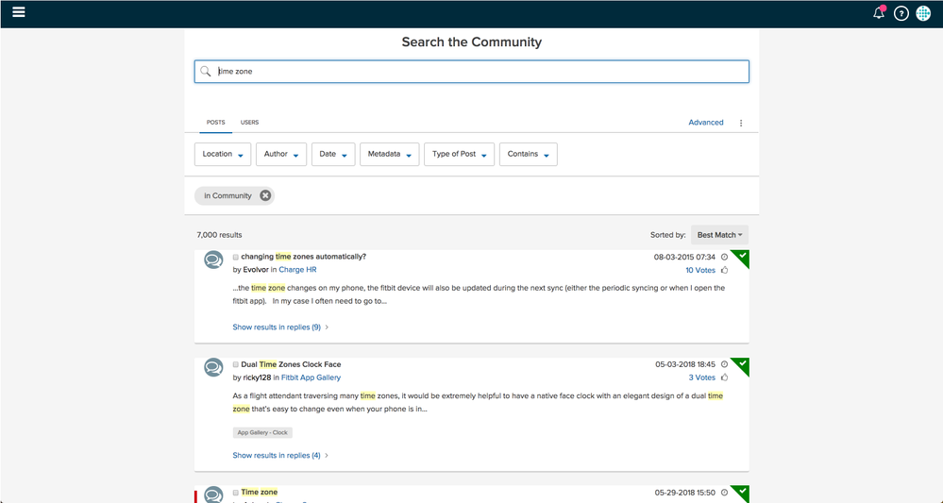
Task: Go to the Charge HR board
Action: (x=297, y=270)
